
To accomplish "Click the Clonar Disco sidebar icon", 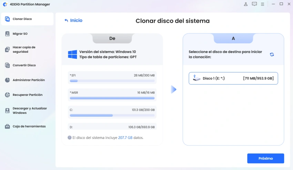I will pyautogui.click(x=7, y=19).
